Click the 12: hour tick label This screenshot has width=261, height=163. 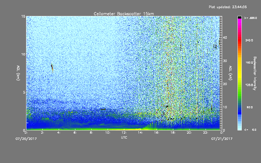coord(124,133)
